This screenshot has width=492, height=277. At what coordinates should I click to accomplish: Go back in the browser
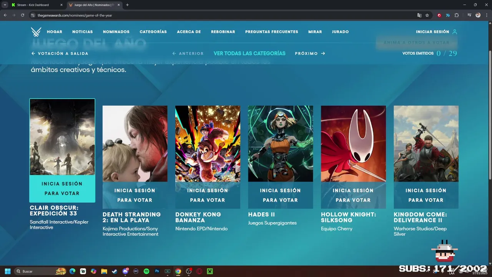point(5,15)
